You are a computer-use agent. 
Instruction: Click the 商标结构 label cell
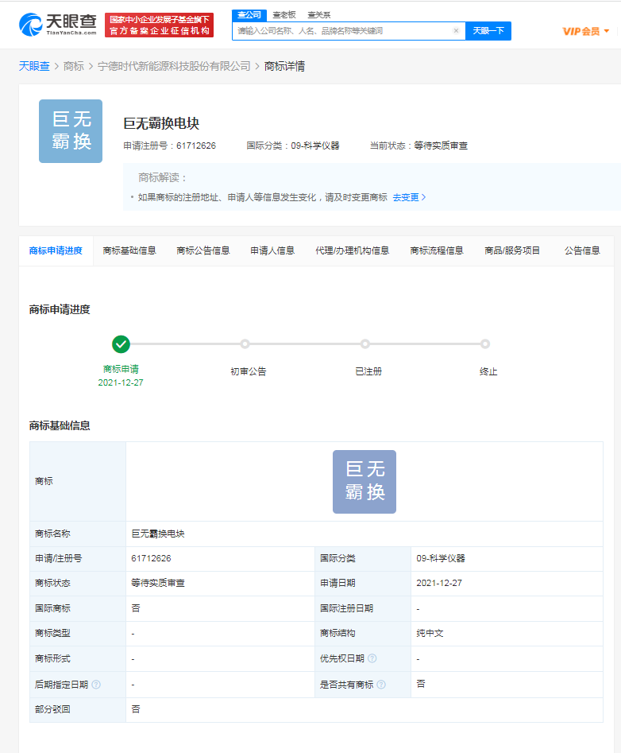coord(363,634)
